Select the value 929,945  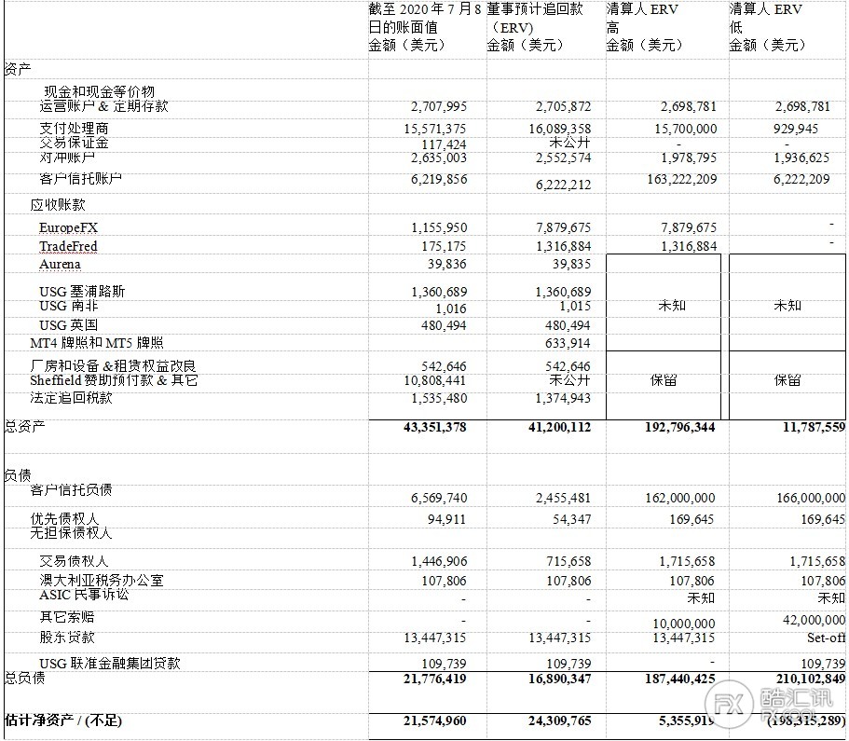click(796, 129)
